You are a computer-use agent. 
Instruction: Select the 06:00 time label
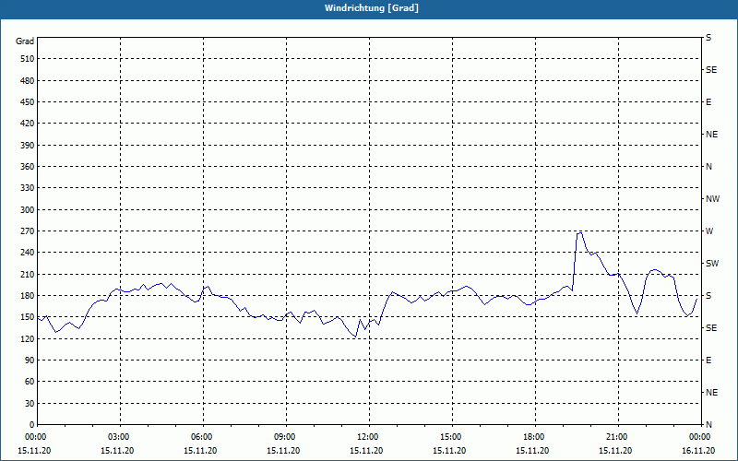tap(201, 437)
